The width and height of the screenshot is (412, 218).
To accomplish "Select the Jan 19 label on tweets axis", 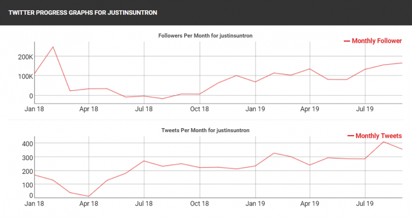I will [255, 204].
